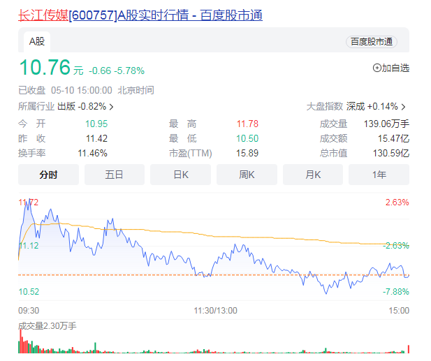Show the 日K candlestick chart

tap(180, 175)
